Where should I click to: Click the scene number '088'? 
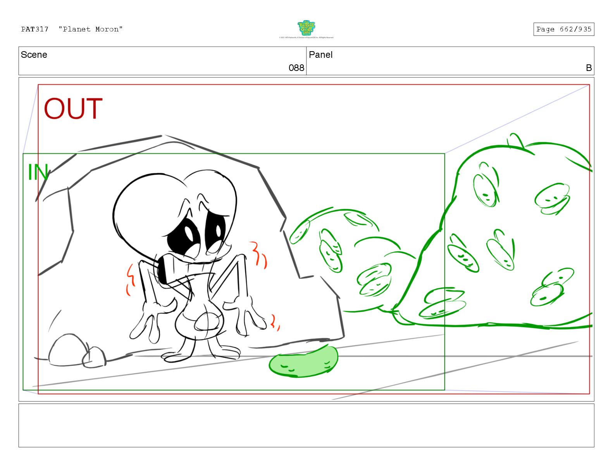click(x=296, y=68)
